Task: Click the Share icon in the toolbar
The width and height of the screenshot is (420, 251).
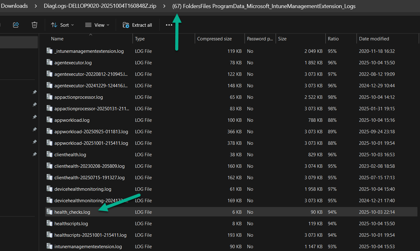Action: click(16, 25)
